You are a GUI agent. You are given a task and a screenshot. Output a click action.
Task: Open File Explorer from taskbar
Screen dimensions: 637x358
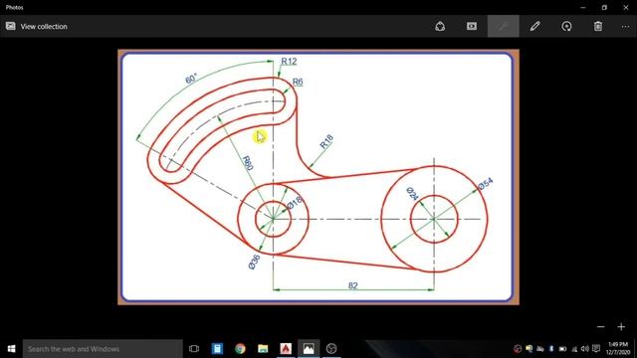pyautogui.click(x=263, y=349)
